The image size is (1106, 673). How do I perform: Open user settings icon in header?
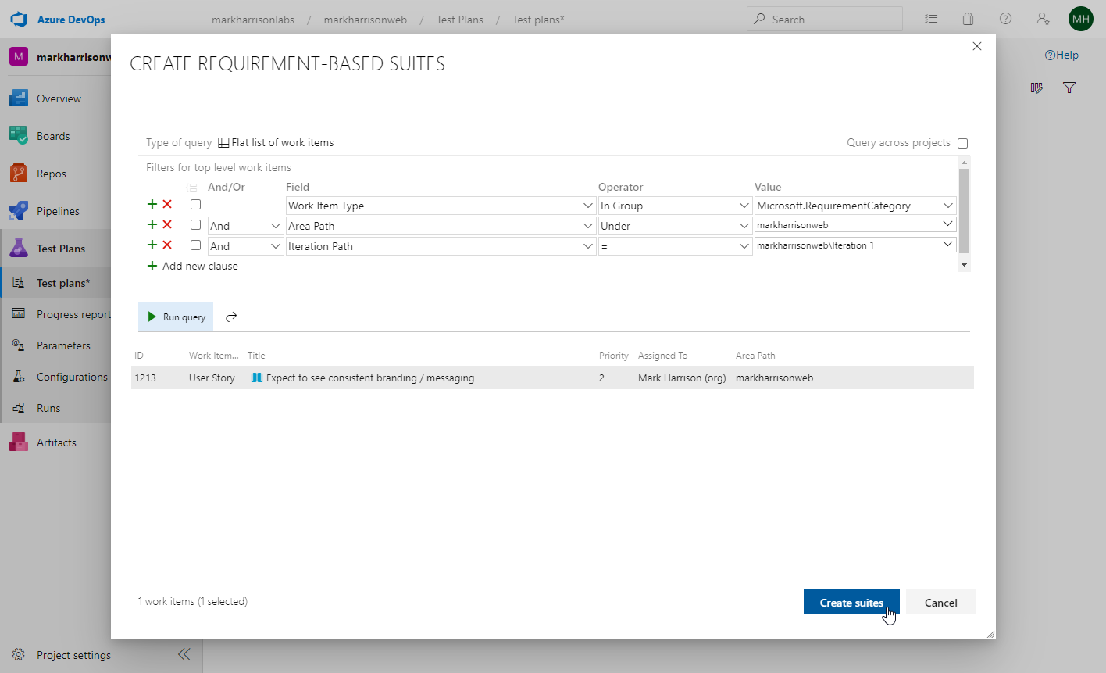click(1043, 20)
